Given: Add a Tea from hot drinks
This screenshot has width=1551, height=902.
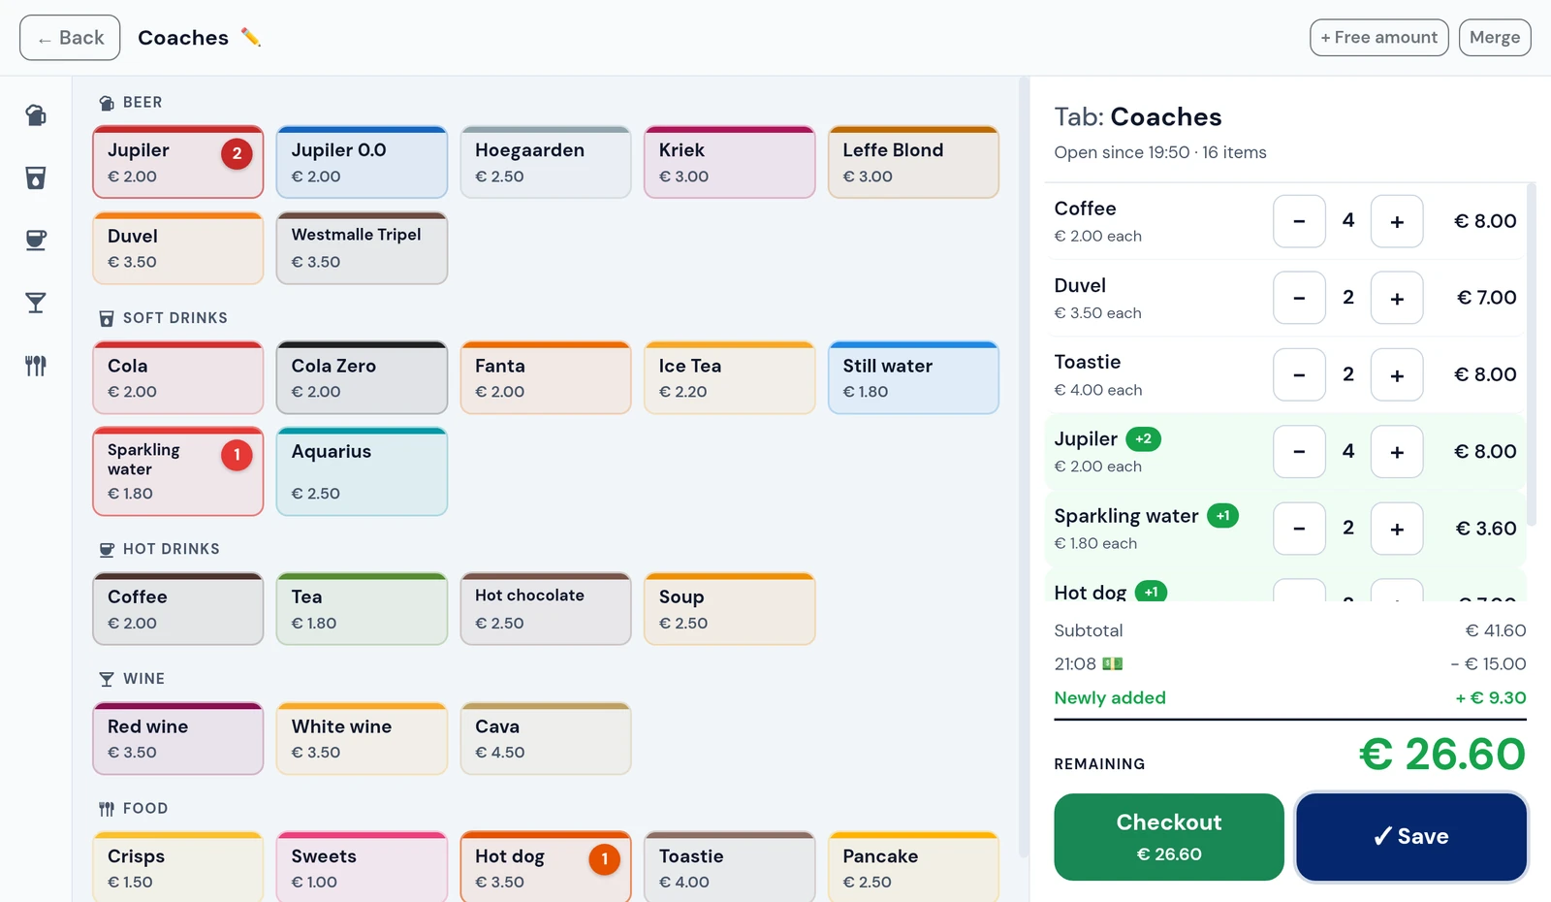Looking at the screenshot, I should point(362,609).
